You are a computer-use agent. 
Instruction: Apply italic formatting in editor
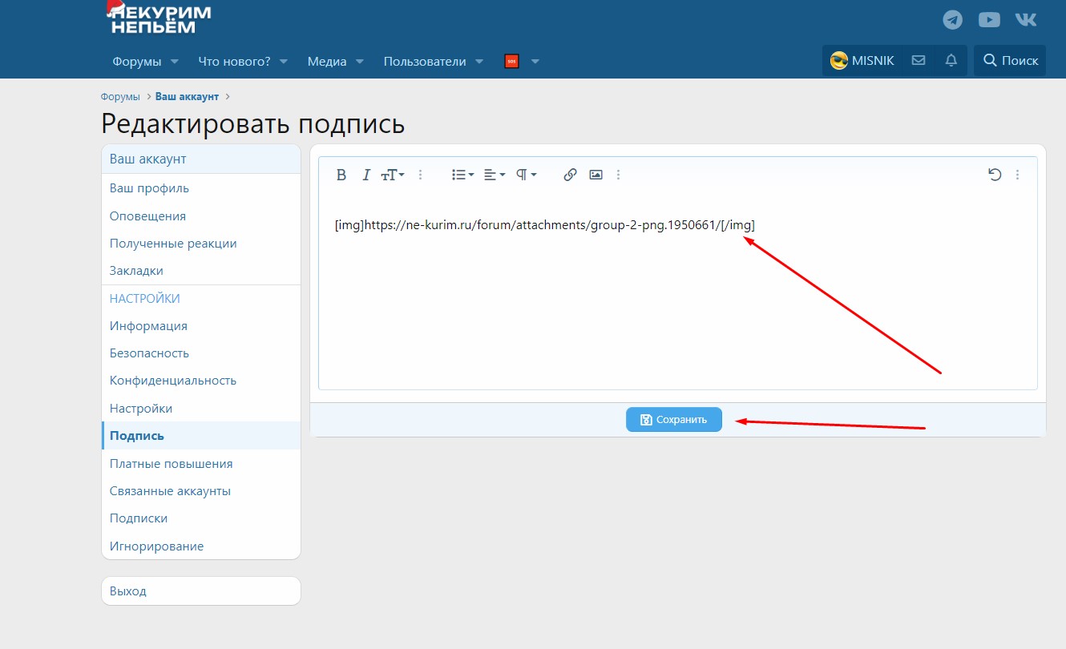click(x=366, y=175)
